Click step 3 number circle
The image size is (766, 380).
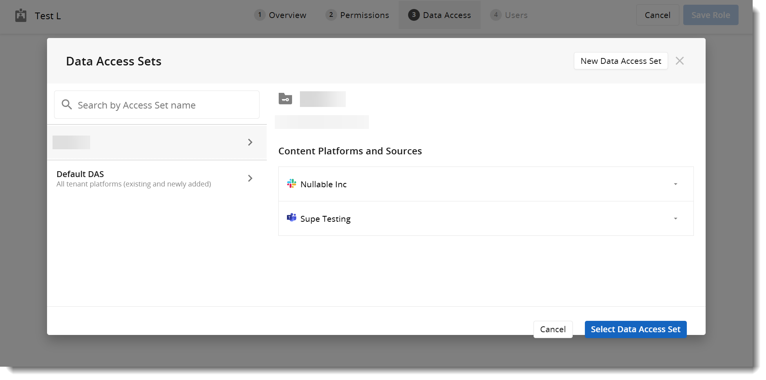(414, 15)
